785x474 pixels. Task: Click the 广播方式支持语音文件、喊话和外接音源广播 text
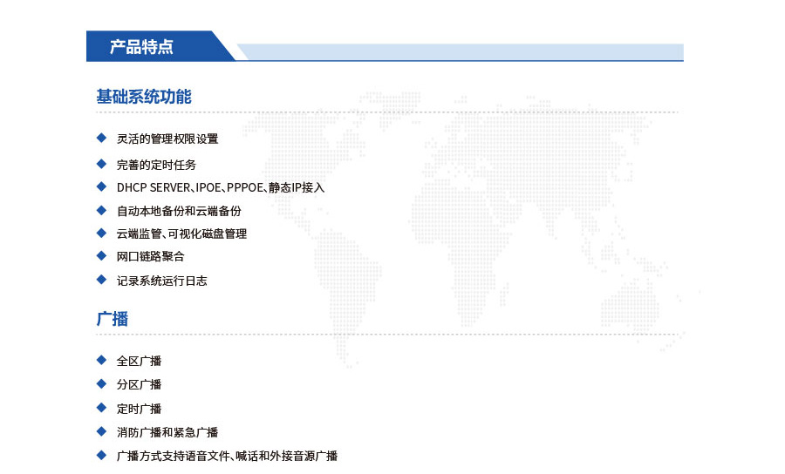pyautogui.click(x=227, y=456)
